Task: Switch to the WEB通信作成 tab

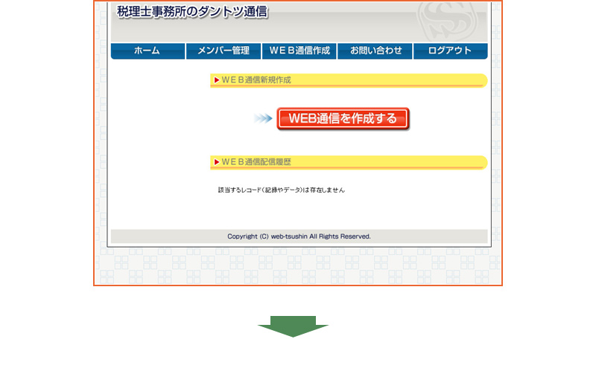Action: [x=299, y=51]
